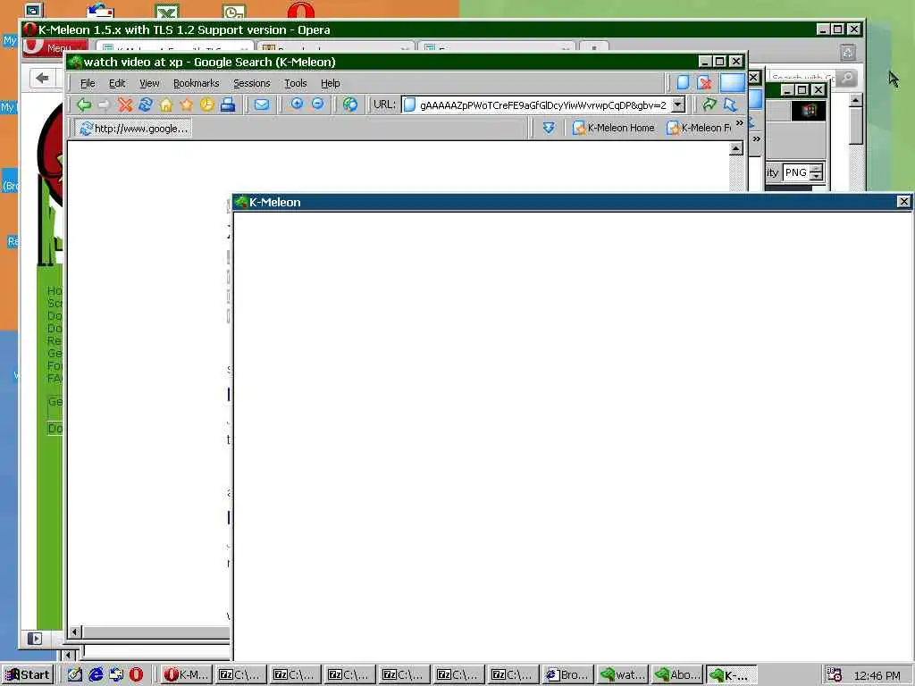Click scroll left arrow at K-Meleon bottom

coord(75,632)
